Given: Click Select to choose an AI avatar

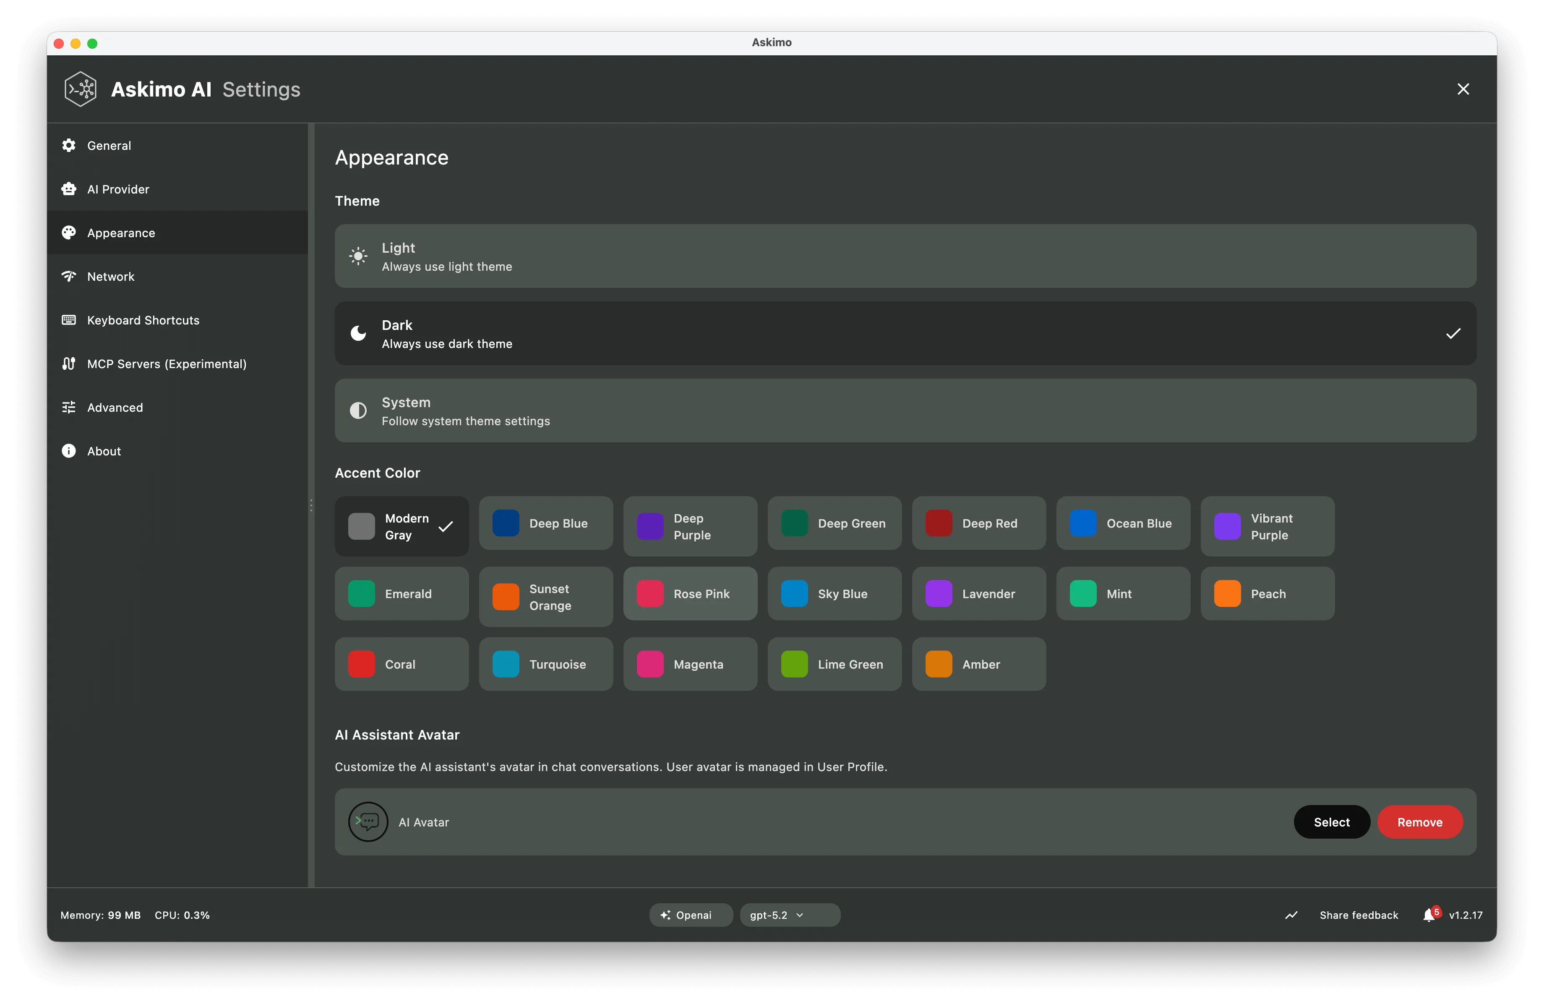Looking at the screenshot, I should pyautogui.click(x=1331, y=822).
